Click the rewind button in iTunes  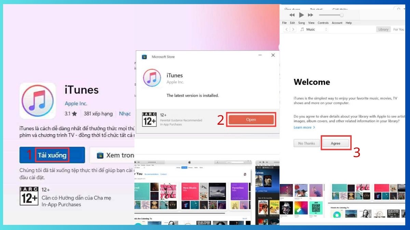pos(292,15)
